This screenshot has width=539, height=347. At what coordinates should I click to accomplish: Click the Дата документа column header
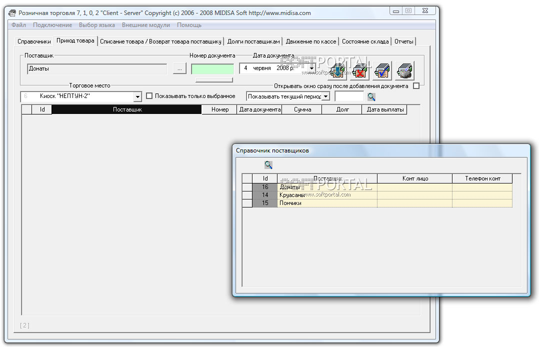(x=259, y=109)
